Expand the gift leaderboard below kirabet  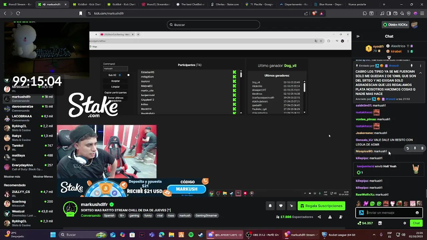[389, 58]
